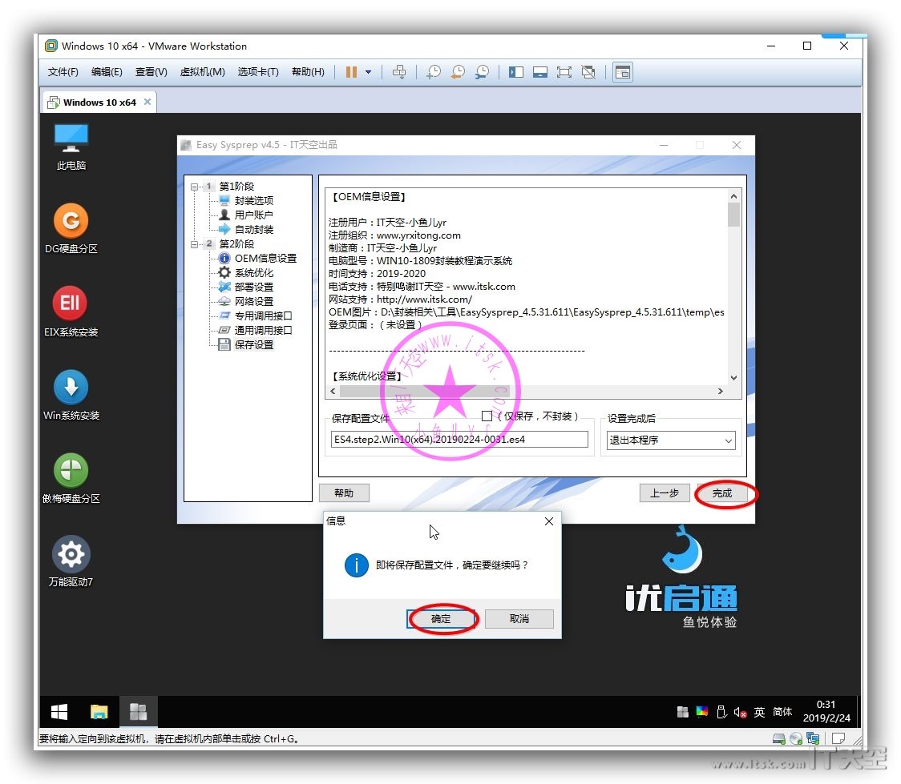Click the 帮助 button in Easy Sysprep
The width and height of the screenshot is (901, 784).
click(344, 493)
